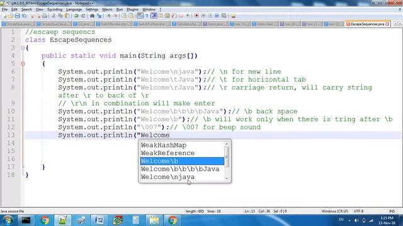Click Run Macro Multiple Times icon
Viewport: 403px width, 226px height.
pyautogui.click(x=217, y=16)
